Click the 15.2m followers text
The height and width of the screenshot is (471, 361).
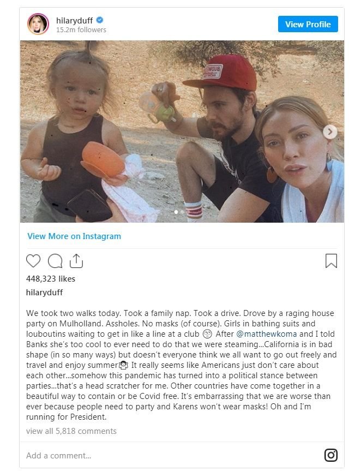click(81, 30)
